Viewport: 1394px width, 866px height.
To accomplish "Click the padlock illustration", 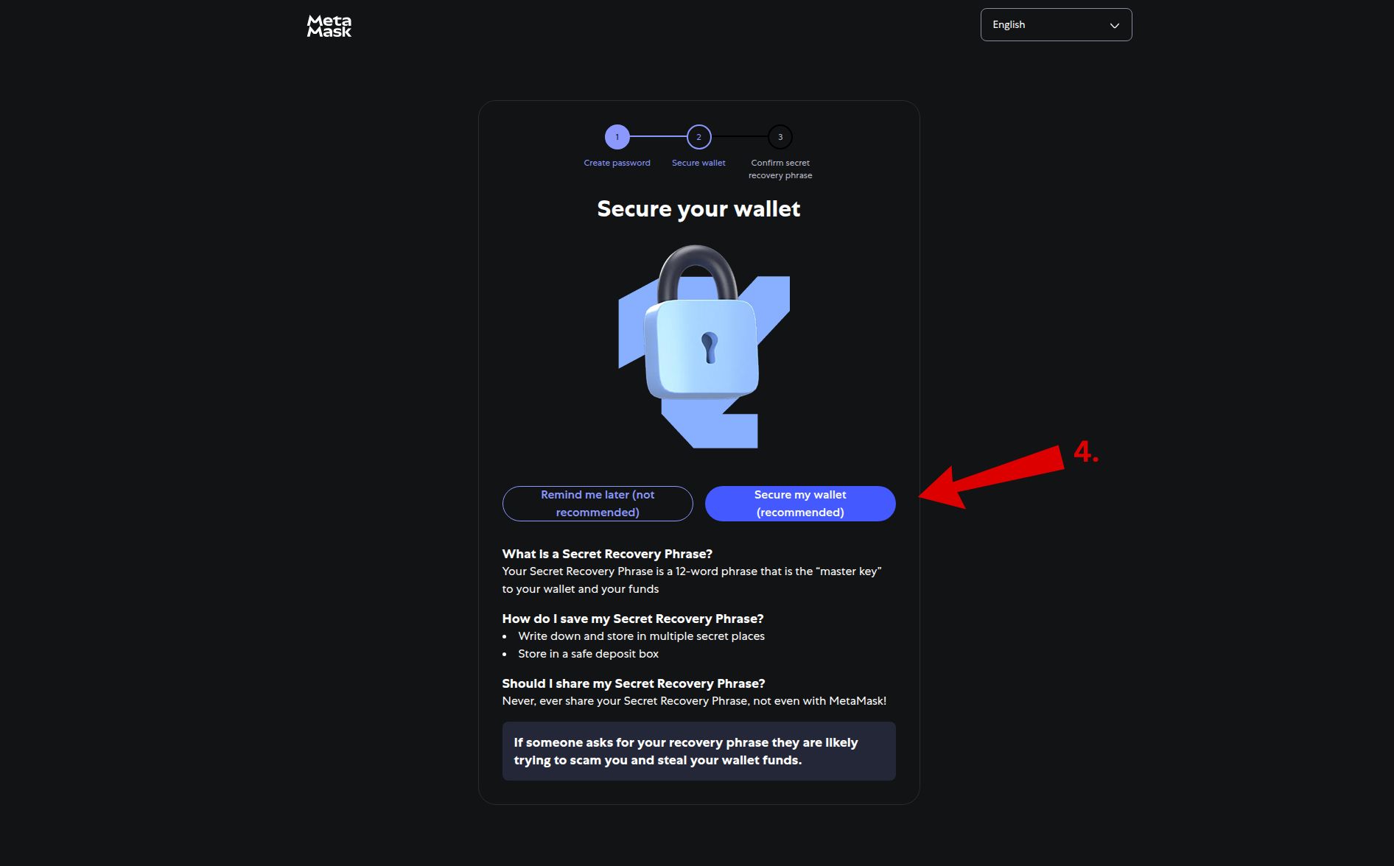I will pos(702,346).
